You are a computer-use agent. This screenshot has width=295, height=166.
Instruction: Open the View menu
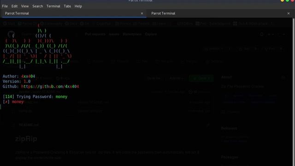[x=25, y=6]
